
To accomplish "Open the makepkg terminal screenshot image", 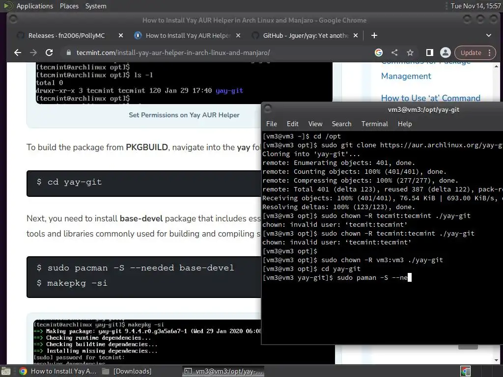I will [147, 342].
